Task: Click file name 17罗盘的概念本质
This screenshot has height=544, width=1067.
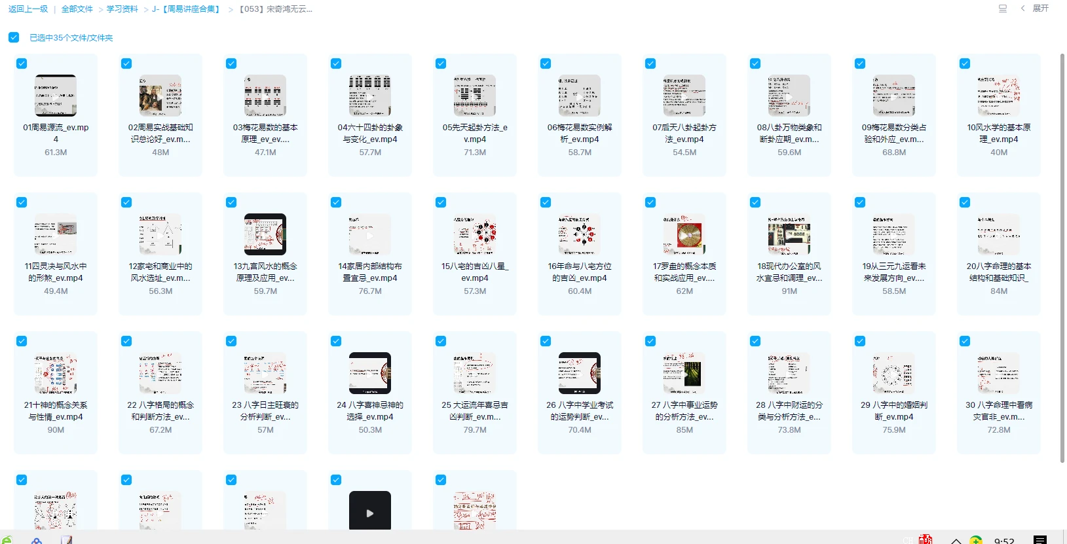Action: (x=684, y=272)
